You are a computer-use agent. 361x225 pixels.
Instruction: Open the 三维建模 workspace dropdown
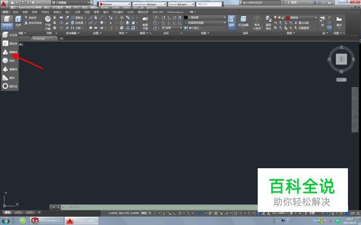coord(70,3)
